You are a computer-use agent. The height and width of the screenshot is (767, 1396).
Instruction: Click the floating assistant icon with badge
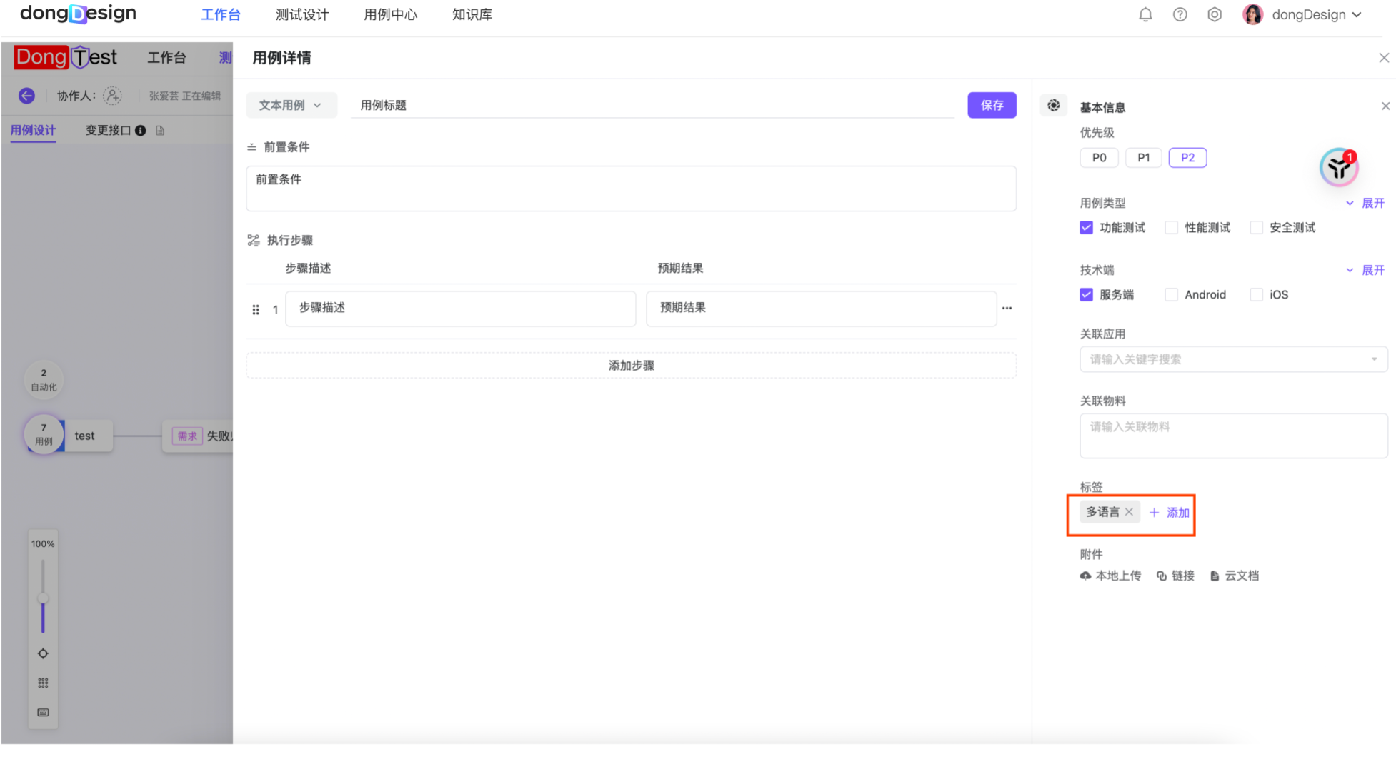click(1338, 167)
